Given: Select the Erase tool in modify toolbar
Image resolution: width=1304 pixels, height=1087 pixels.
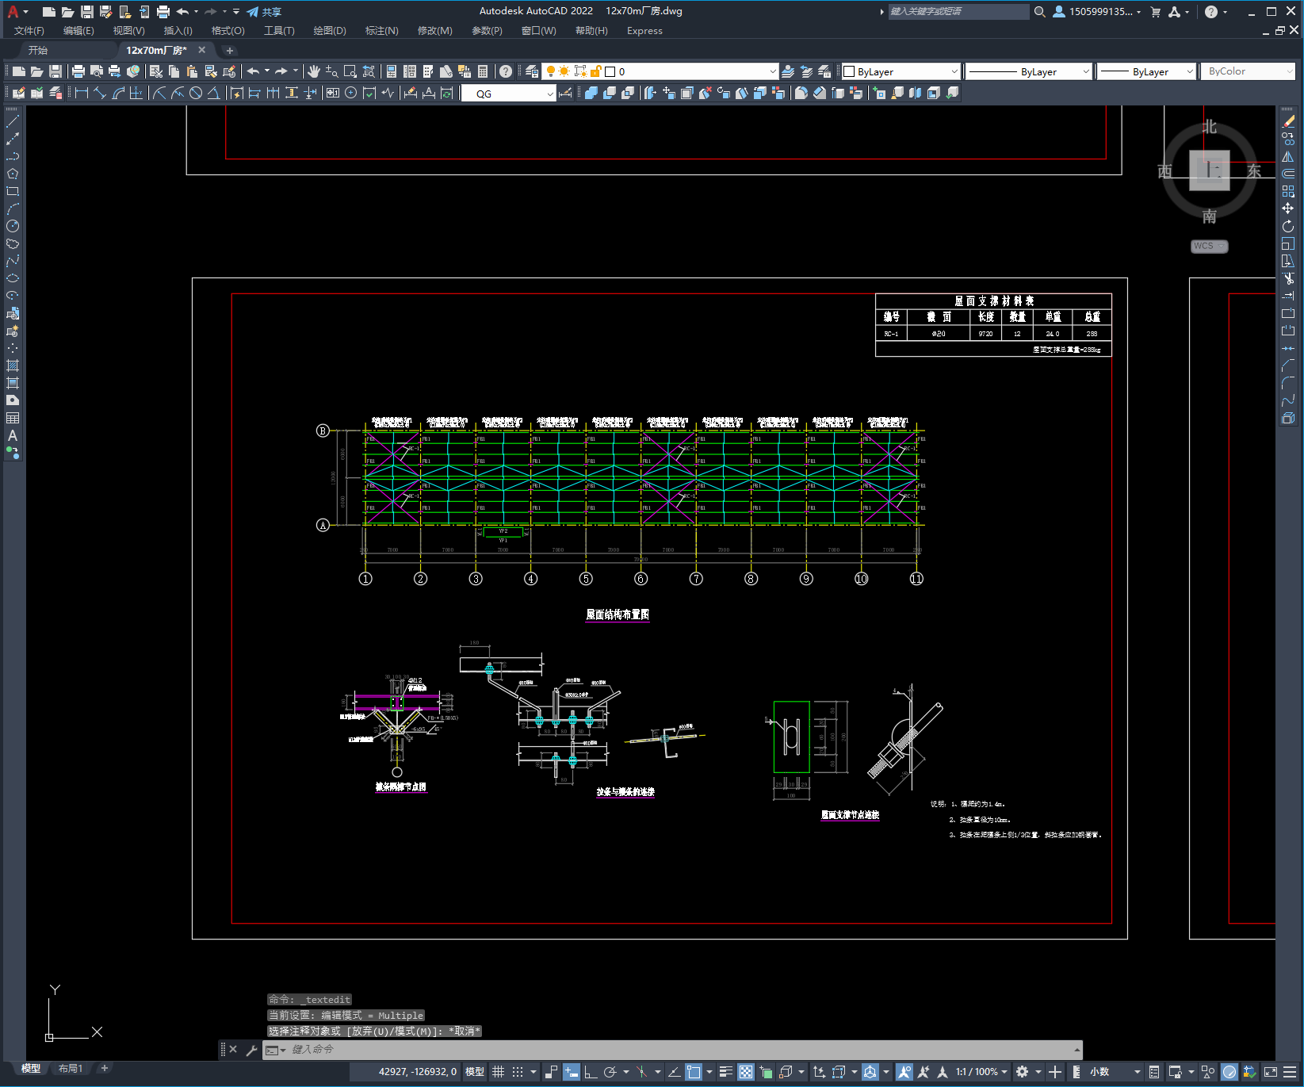Looking at the screenshot, I should 1288,121.
